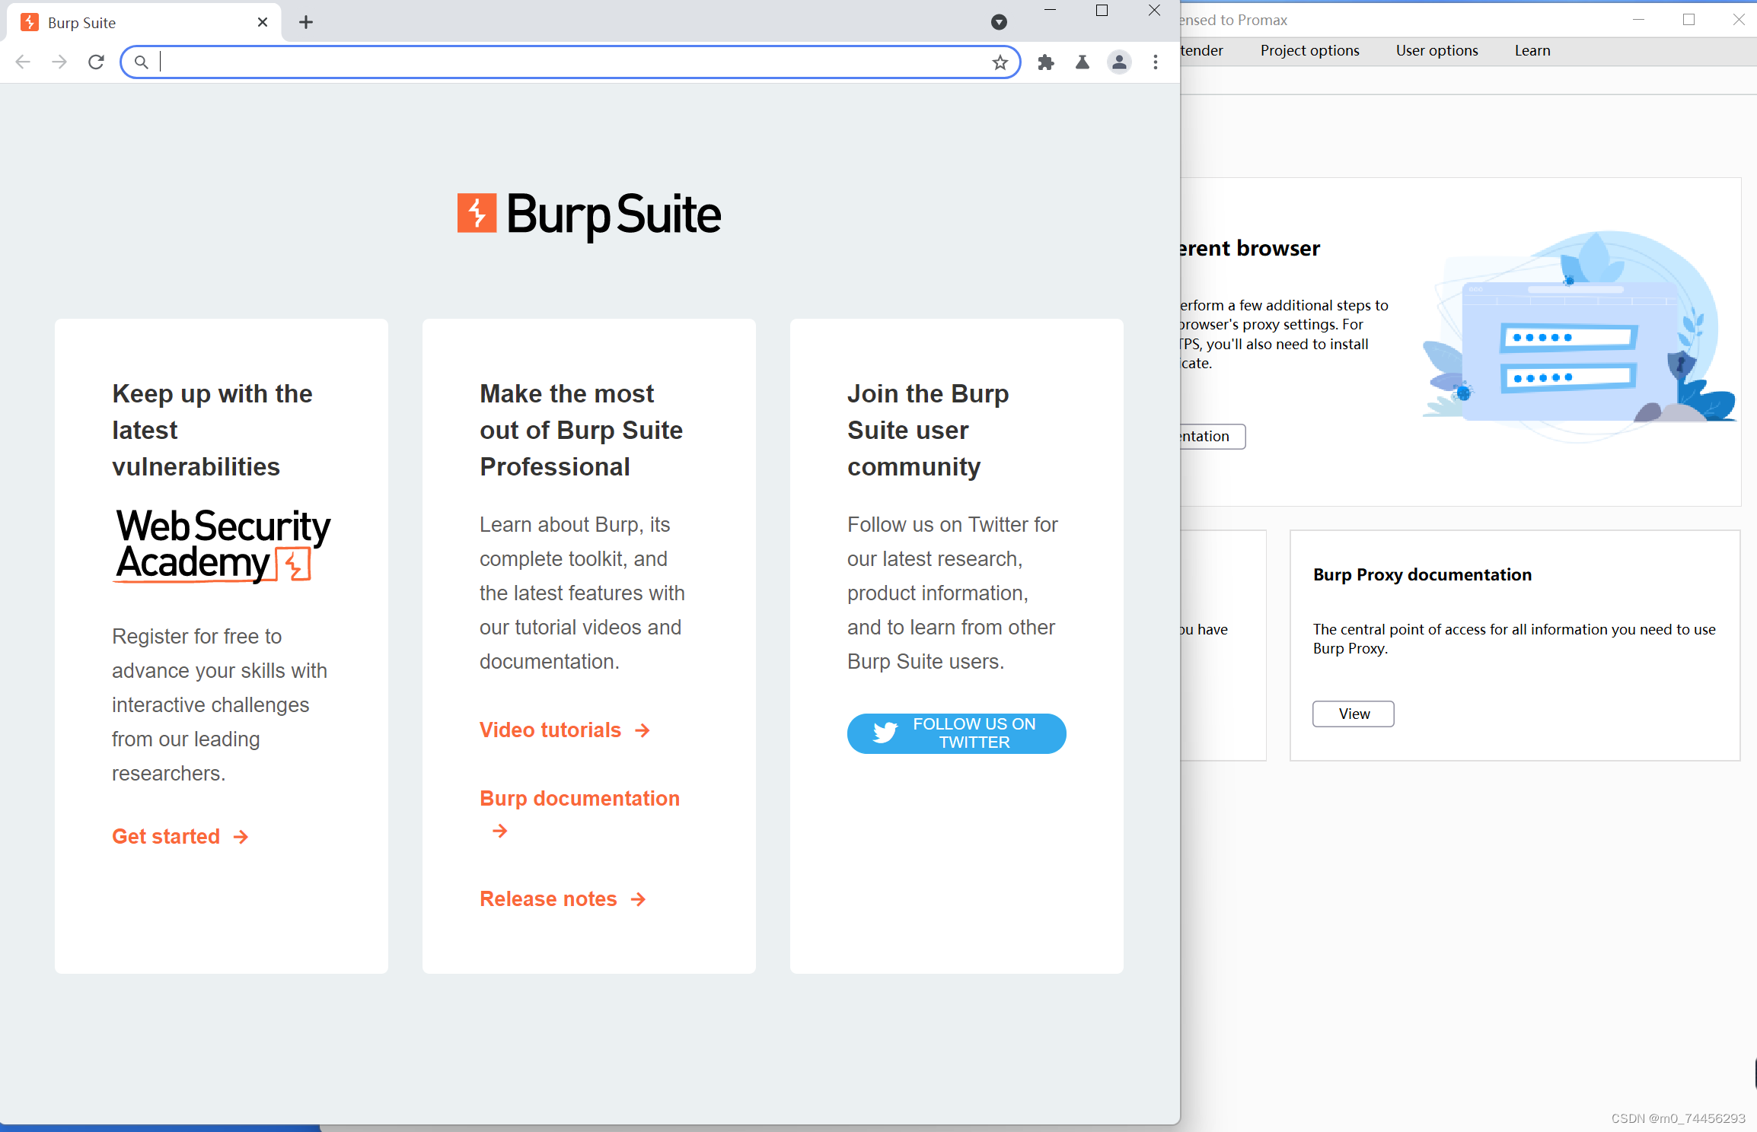Click the Twitter bird icon on the blue button
Screen dimensions: 1757x1132
pyautogui.click(x=885, y=733)
